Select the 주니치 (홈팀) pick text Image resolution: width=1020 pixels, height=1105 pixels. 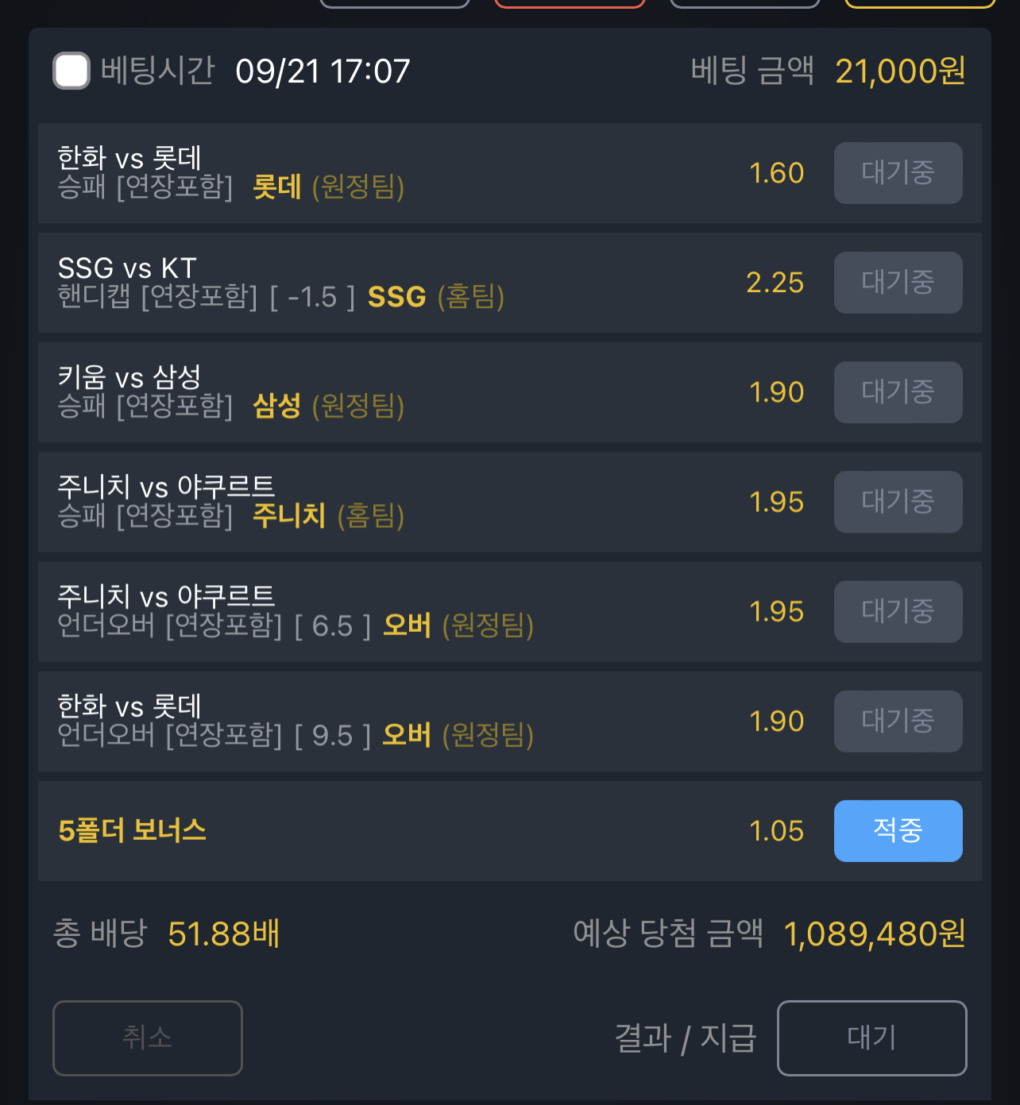(x=328, y=516)
